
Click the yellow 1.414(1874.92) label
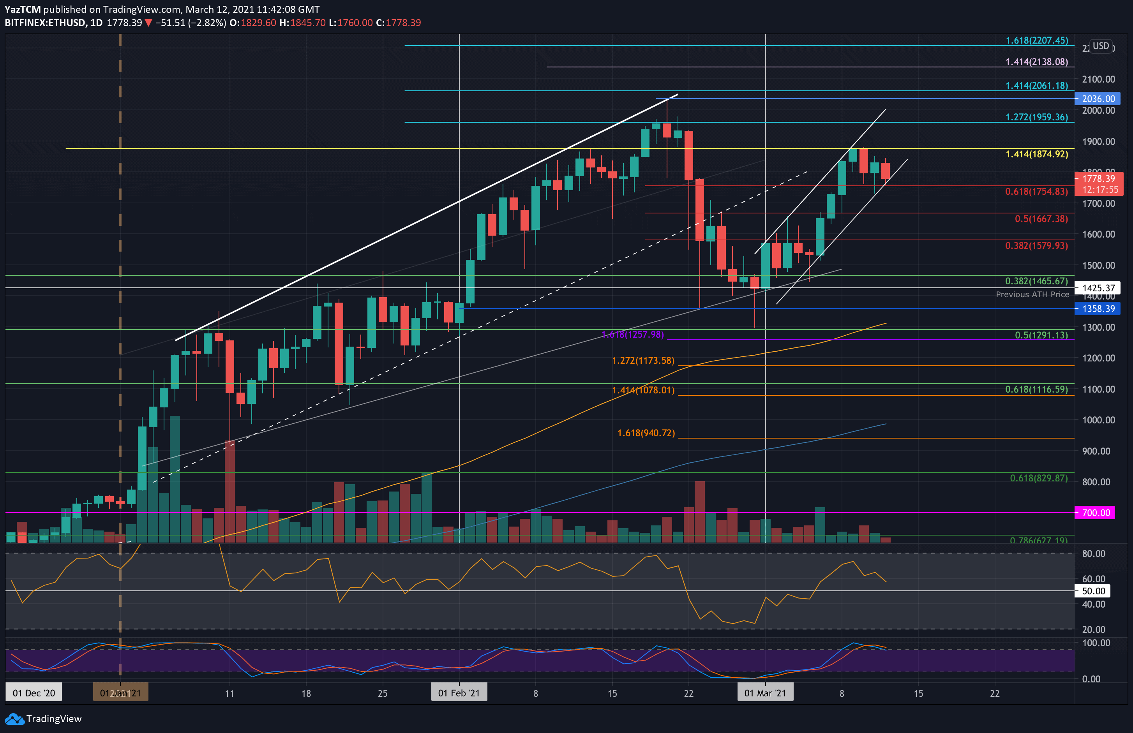(x=1036, y=154)
